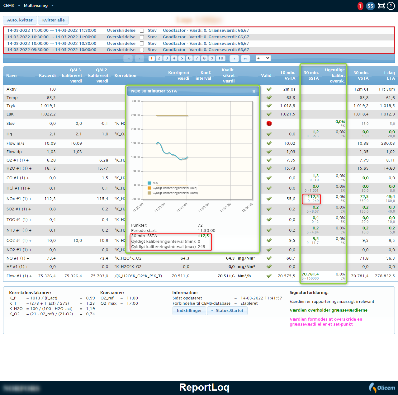Go to alarm page 5
The height and width of the screenshot is (395, 398).
(182, 58)
